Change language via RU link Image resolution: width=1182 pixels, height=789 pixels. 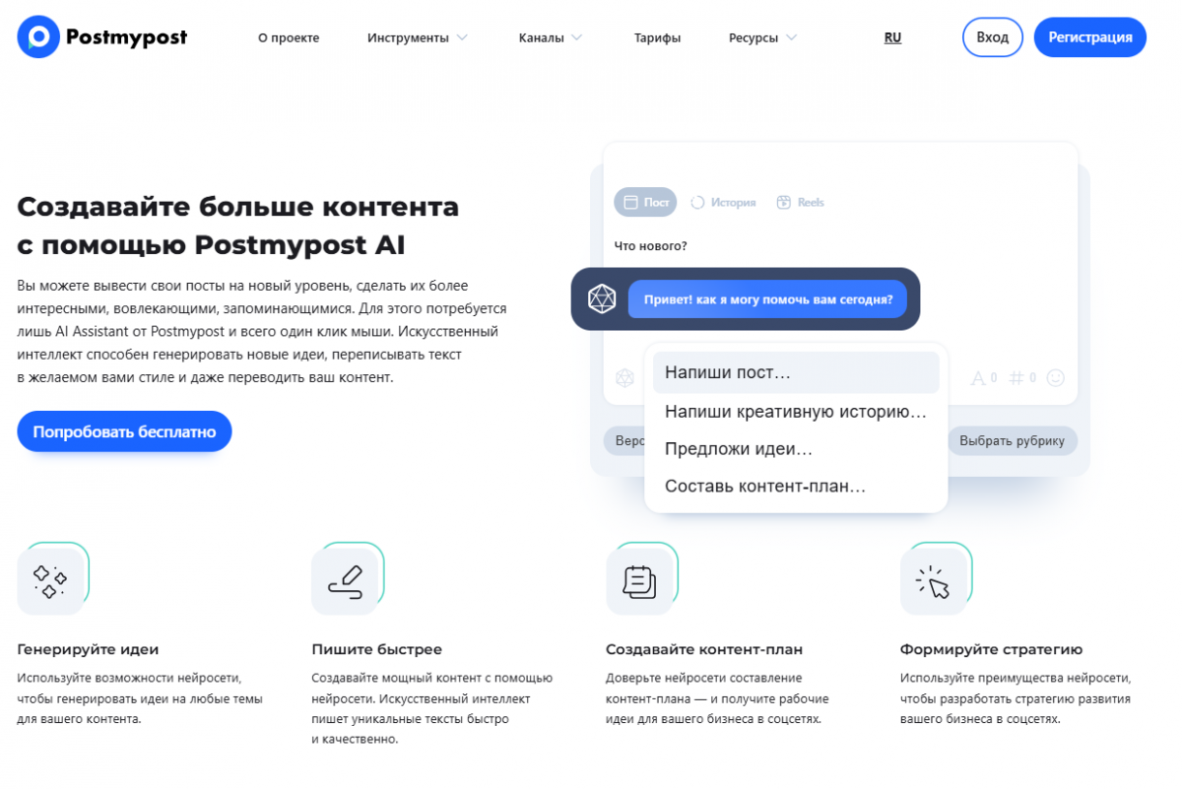(892, 37)
